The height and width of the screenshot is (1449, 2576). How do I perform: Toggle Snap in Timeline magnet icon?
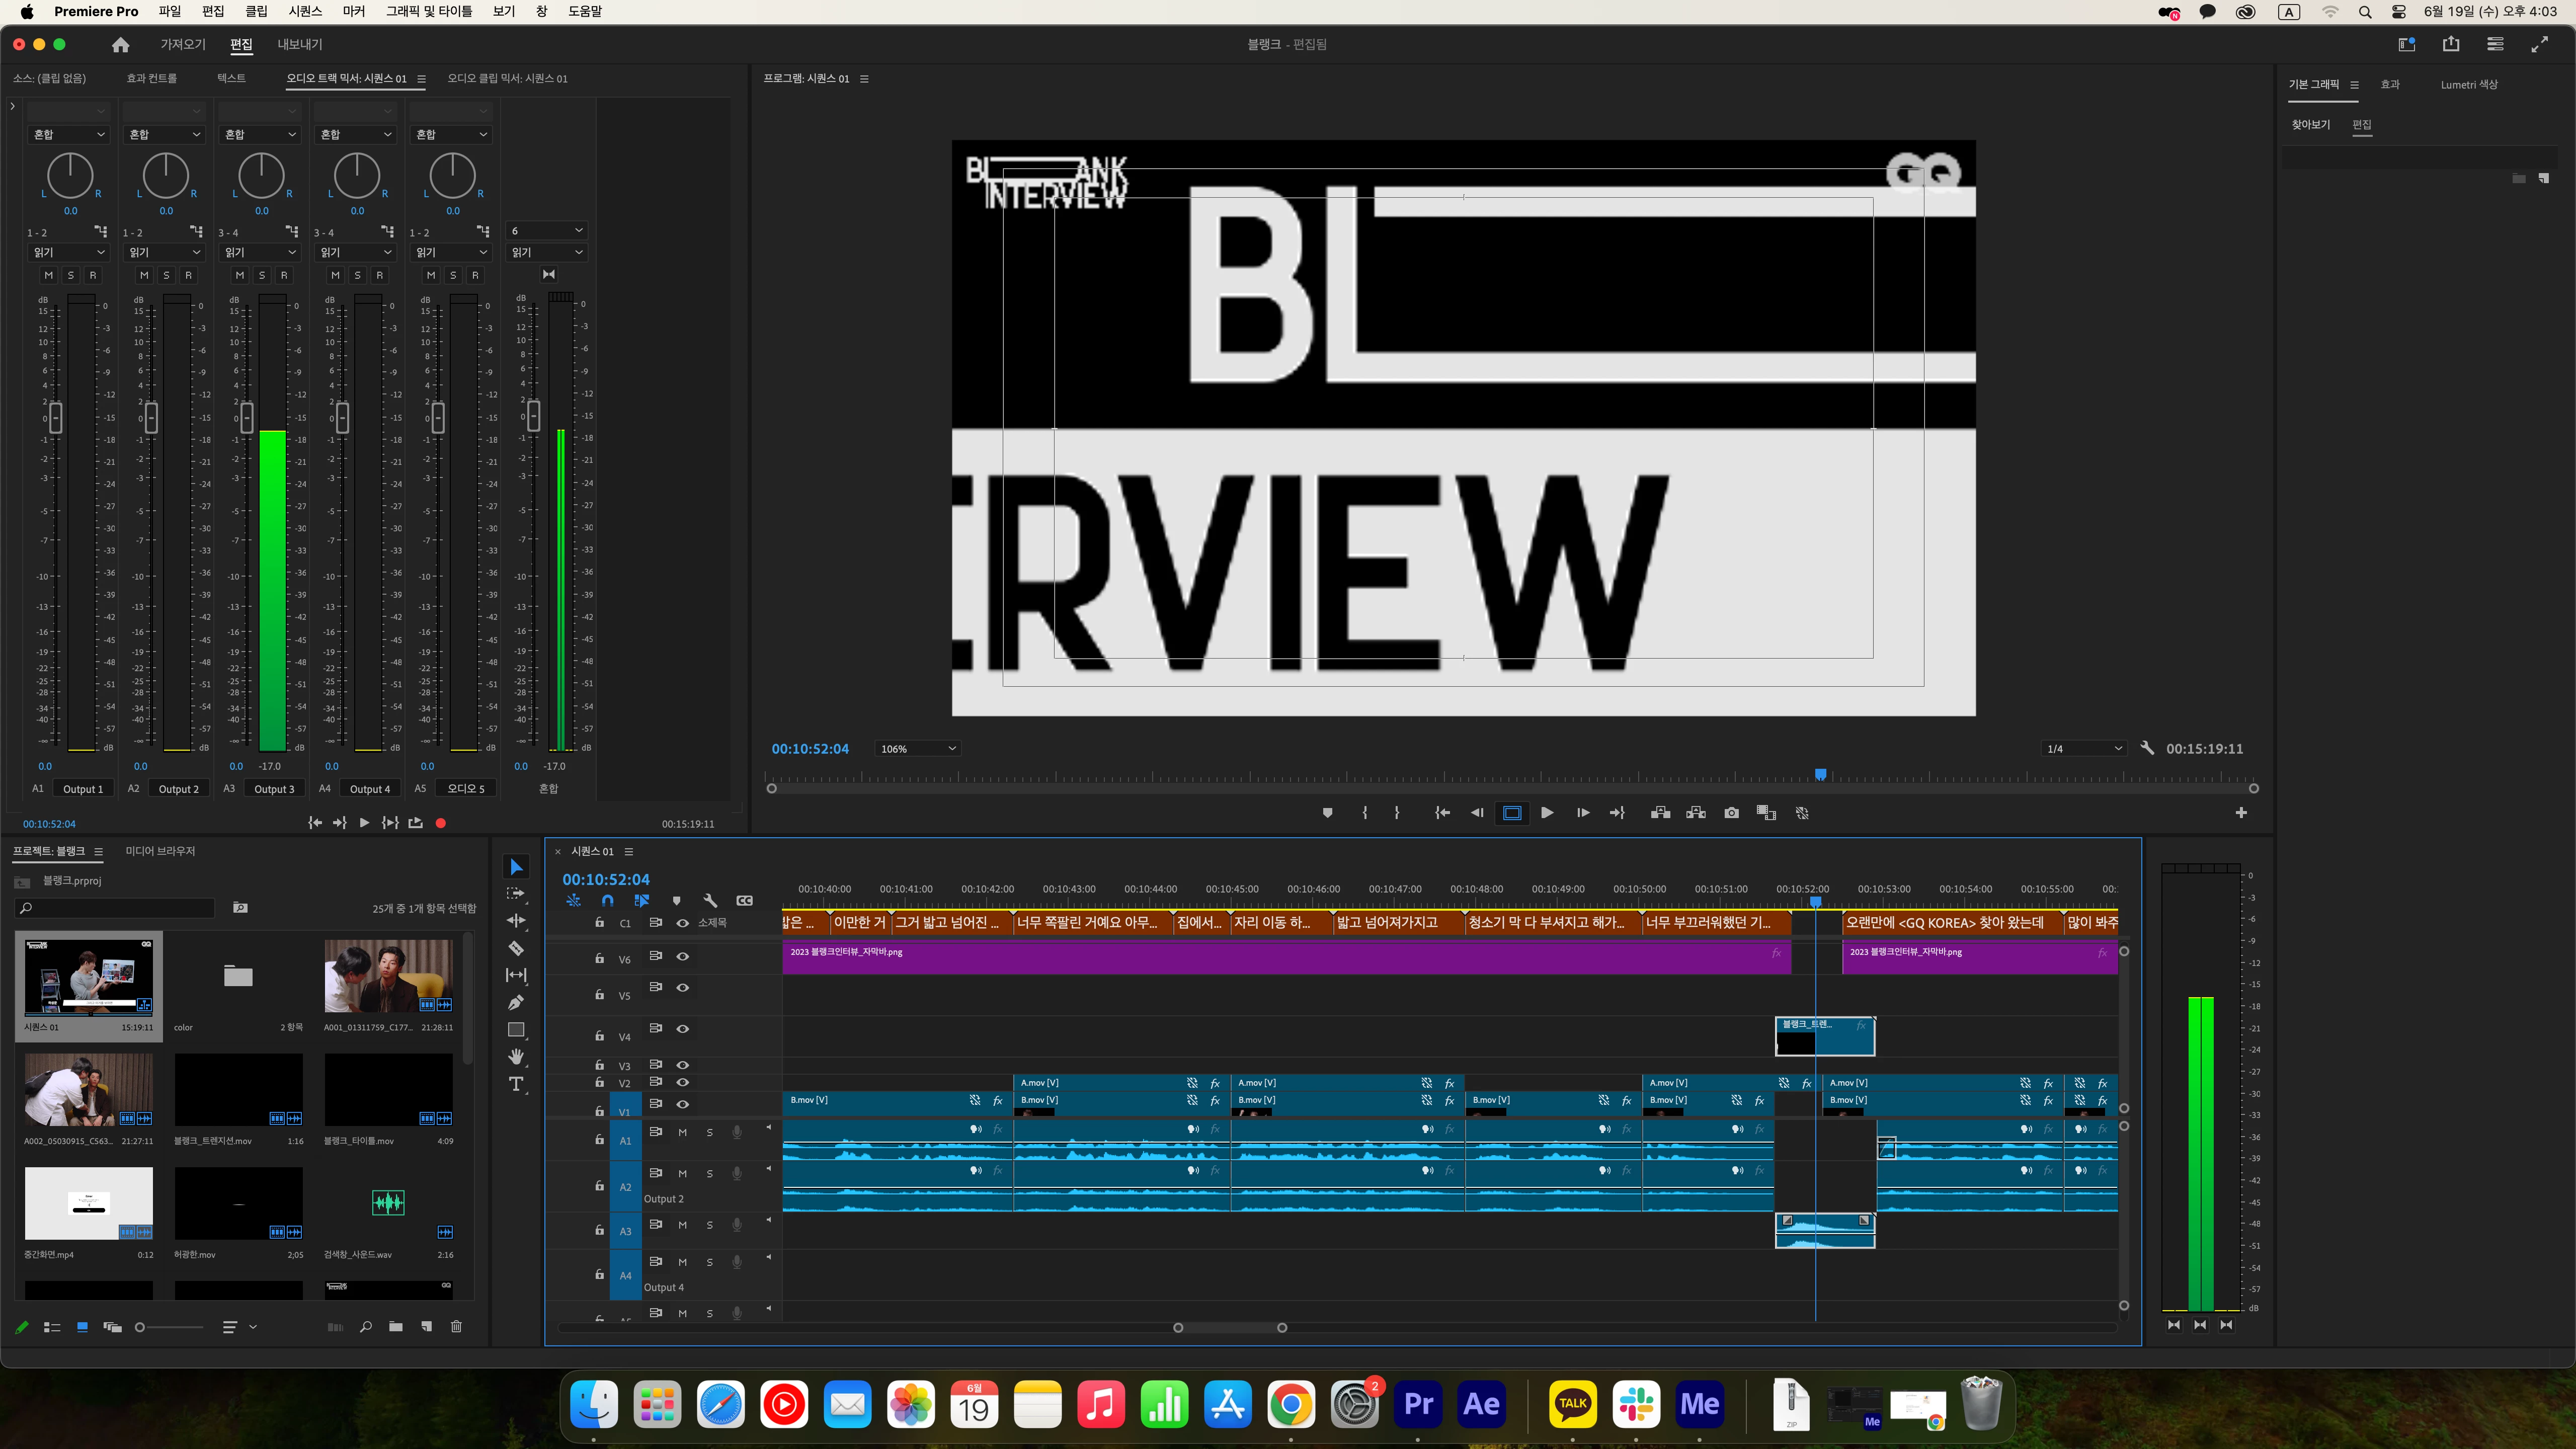tap(607, 901)
